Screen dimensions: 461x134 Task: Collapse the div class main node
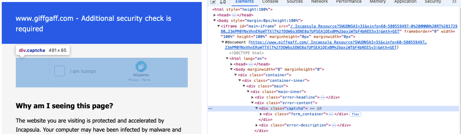click(244, 86)
